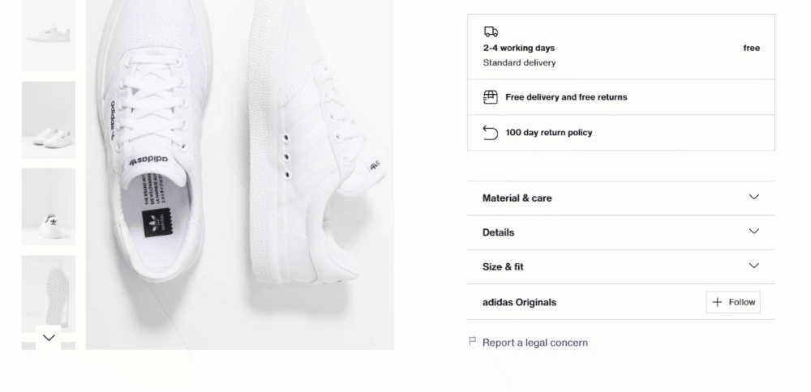Select the pair of shoes thumbnail
The width and height of the screenshot is (811, 392).
(x=49, y=119)
